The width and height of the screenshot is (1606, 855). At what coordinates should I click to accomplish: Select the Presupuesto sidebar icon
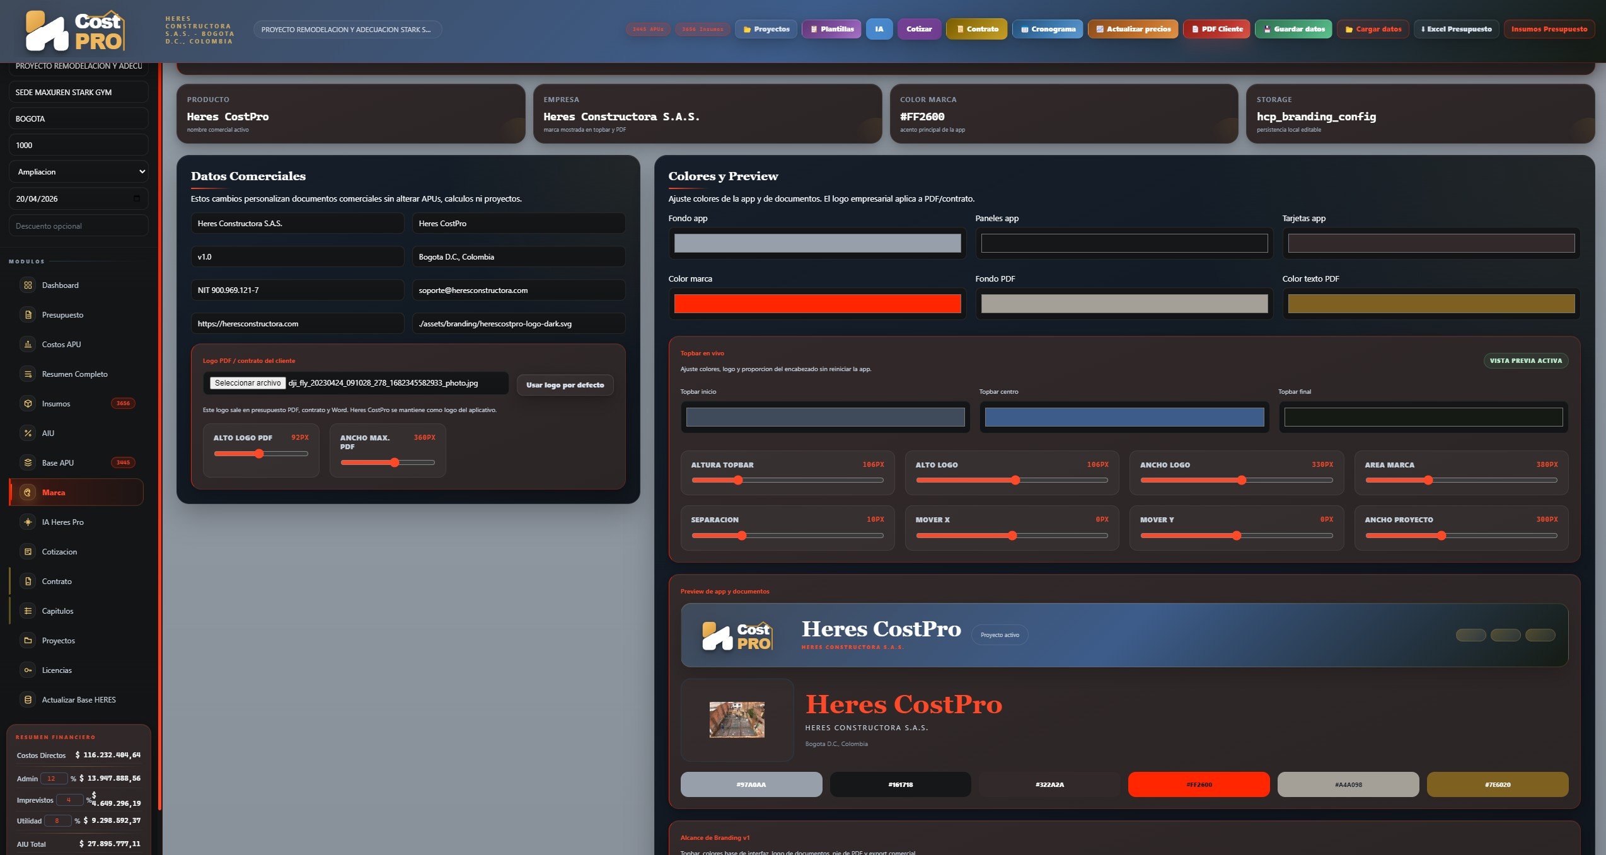28,315
